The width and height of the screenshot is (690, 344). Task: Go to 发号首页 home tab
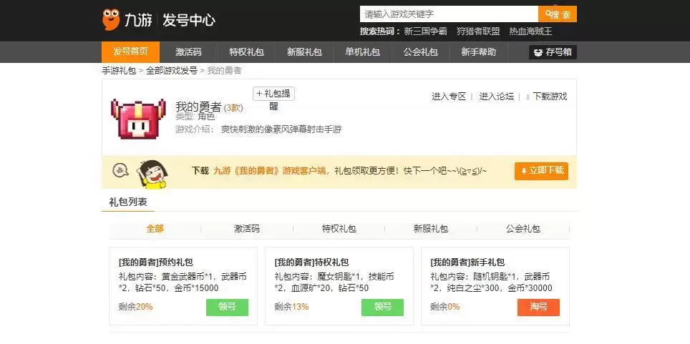(x=131, y=52)
